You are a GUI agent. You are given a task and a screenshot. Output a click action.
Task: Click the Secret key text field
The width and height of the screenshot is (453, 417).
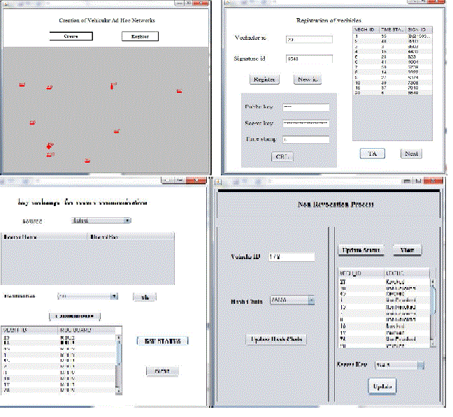click(305, 123)
